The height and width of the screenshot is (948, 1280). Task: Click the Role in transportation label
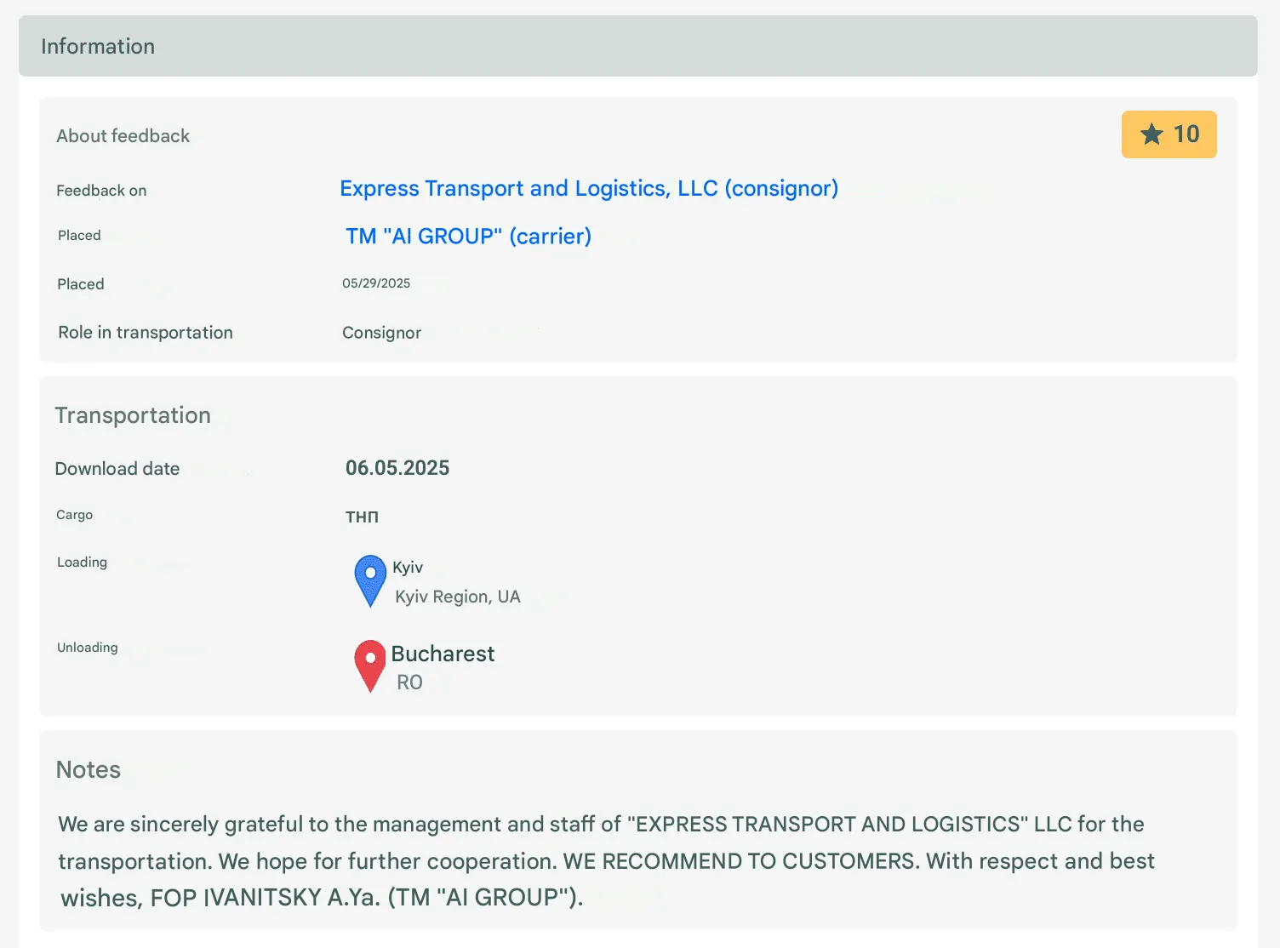[x=146, y=333]
